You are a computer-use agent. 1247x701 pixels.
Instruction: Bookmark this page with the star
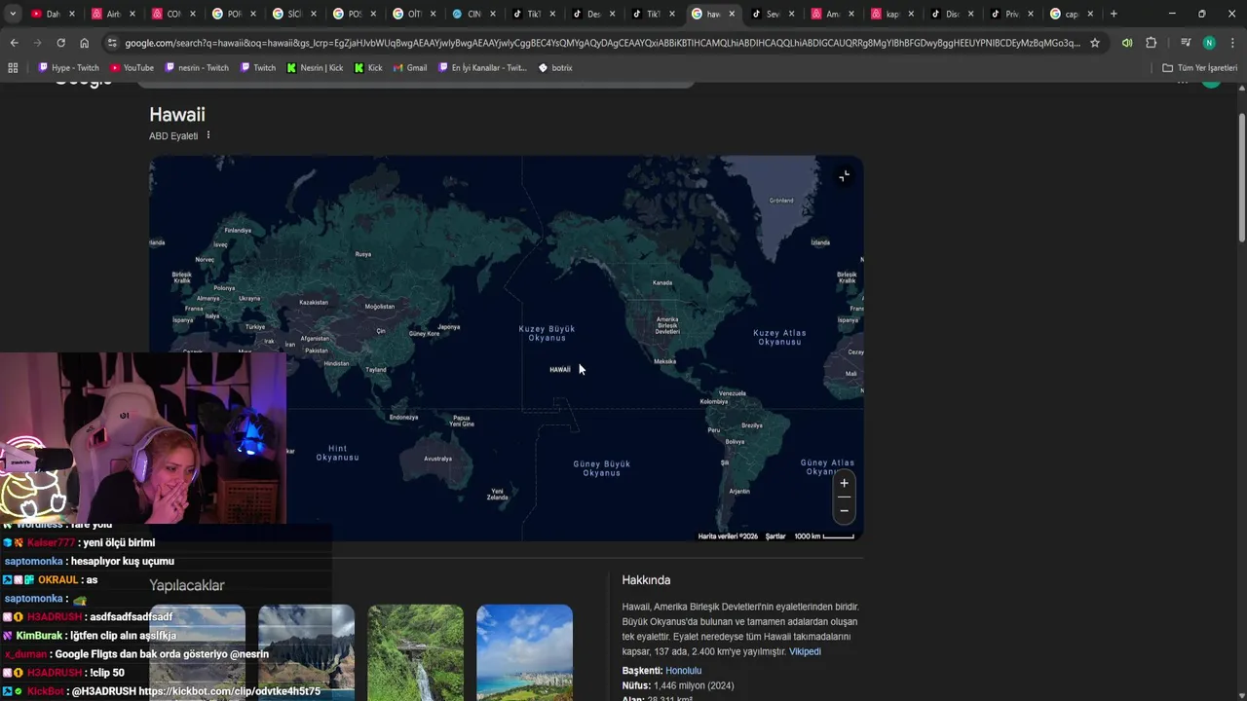point(1095,43)
